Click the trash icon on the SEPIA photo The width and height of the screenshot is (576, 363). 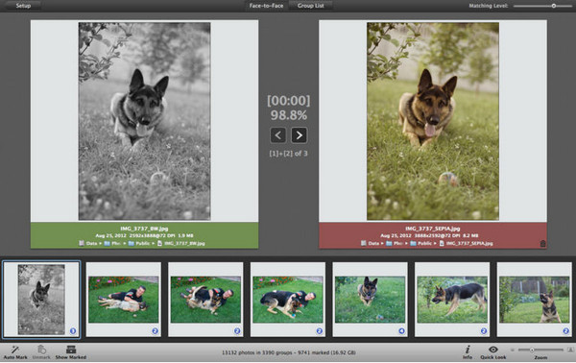tap(542, 243)
